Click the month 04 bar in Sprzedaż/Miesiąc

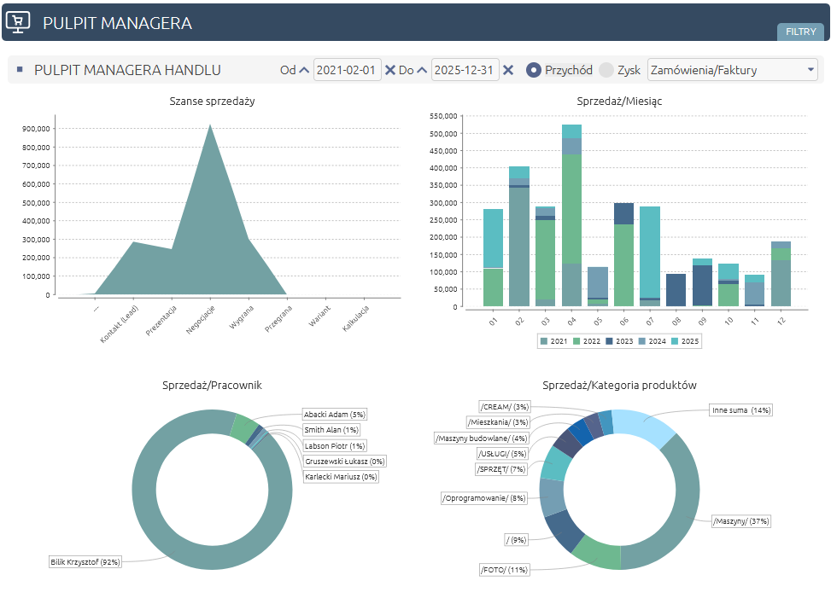tap(571, 216)
